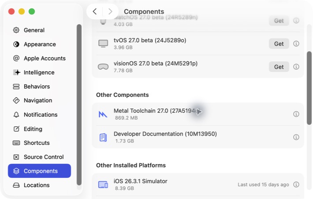Open Notifications settings
Image resolution: width=313 pixels, height=199 pixels.
(x=39, y=114)
